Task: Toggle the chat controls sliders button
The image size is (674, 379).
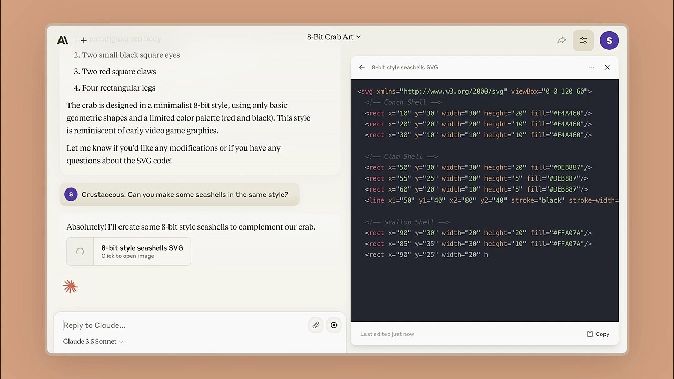Action: coord(583,41)
